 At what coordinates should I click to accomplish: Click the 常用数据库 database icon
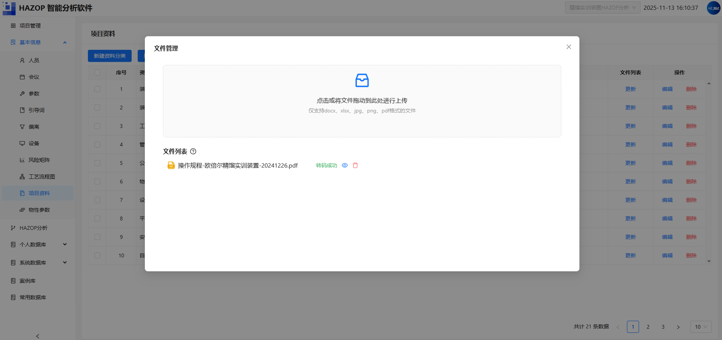pyautogui.click(x=13, y=297)
